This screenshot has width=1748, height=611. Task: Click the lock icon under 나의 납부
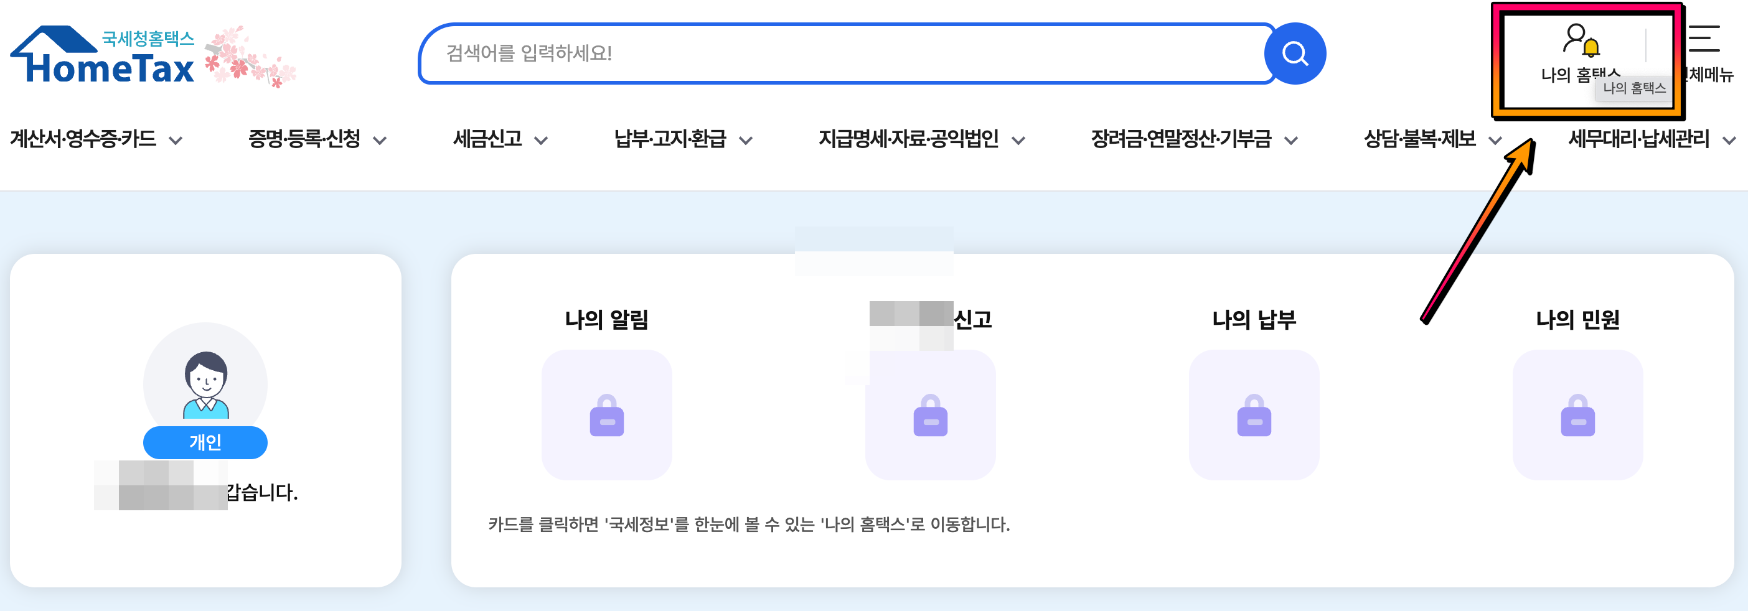(x=1254, y=416)
